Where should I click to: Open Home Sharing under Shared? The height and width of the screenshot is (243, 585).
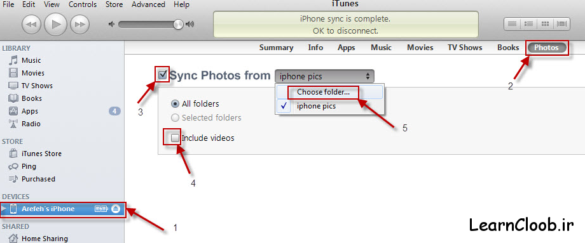62,238
